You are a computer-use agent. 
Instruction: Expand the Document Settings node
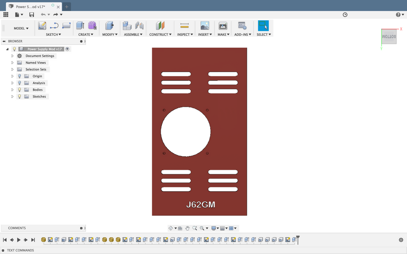tap(12, 56)
